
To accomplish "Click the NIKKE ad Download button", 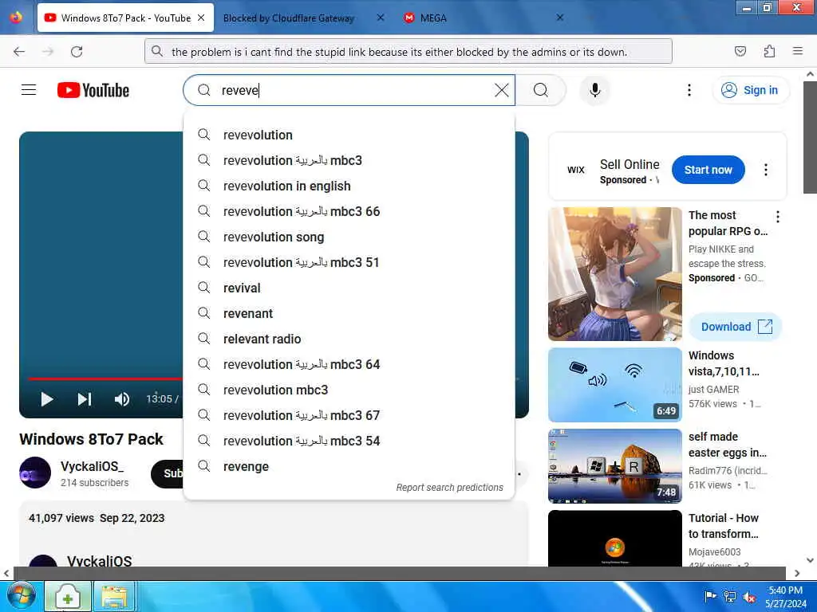I will 735,327.
